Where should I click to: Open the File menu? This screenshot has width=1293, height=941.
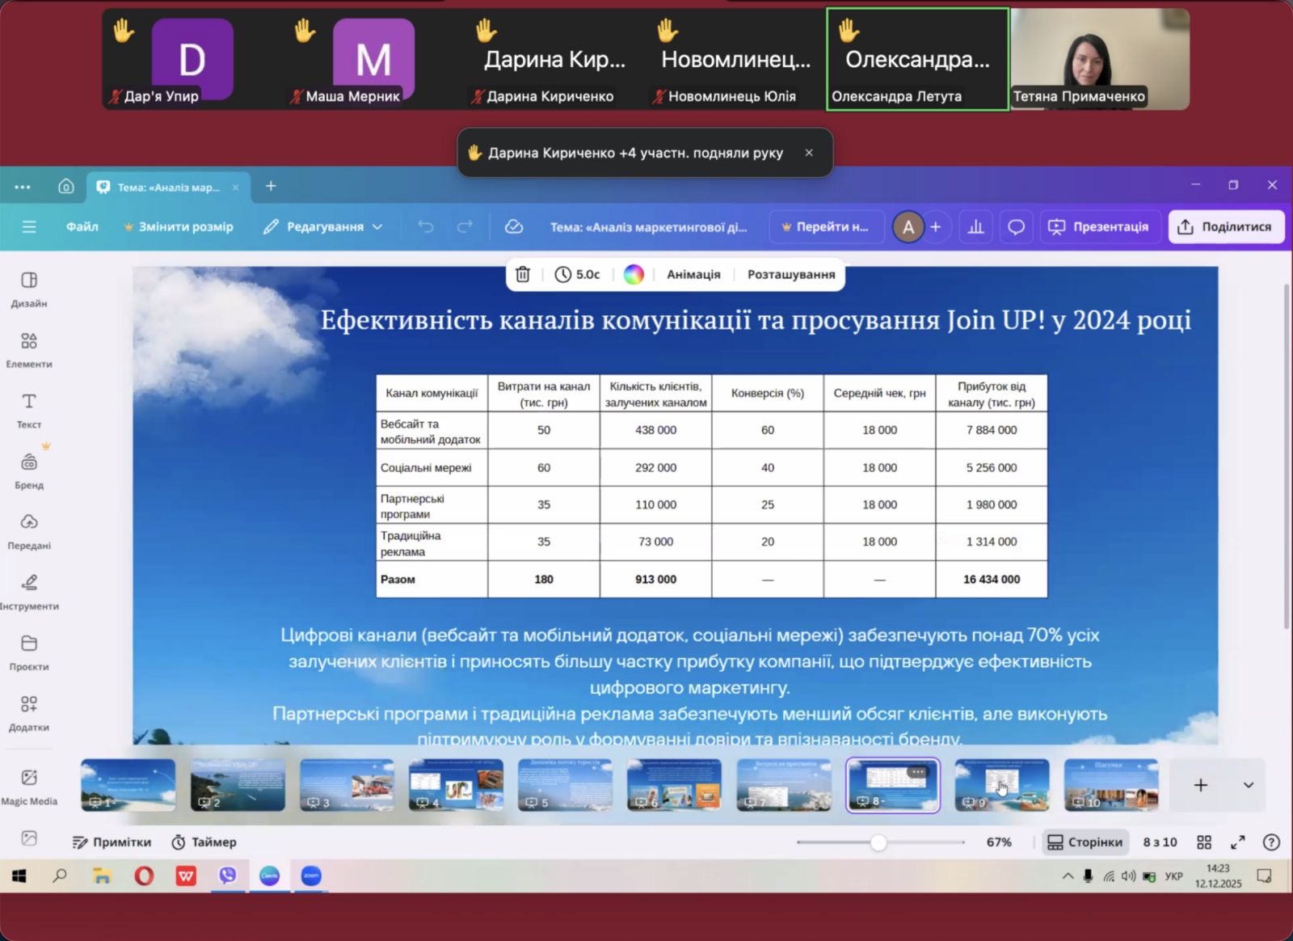[x=82, y=227]
